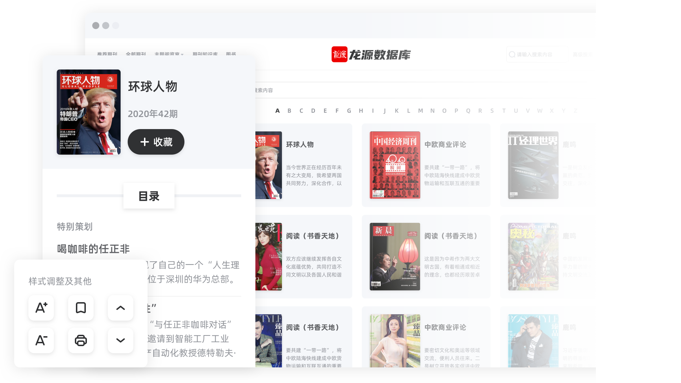
Task: Select letter G in alphabet index
Action: click(x=349, y=111)
